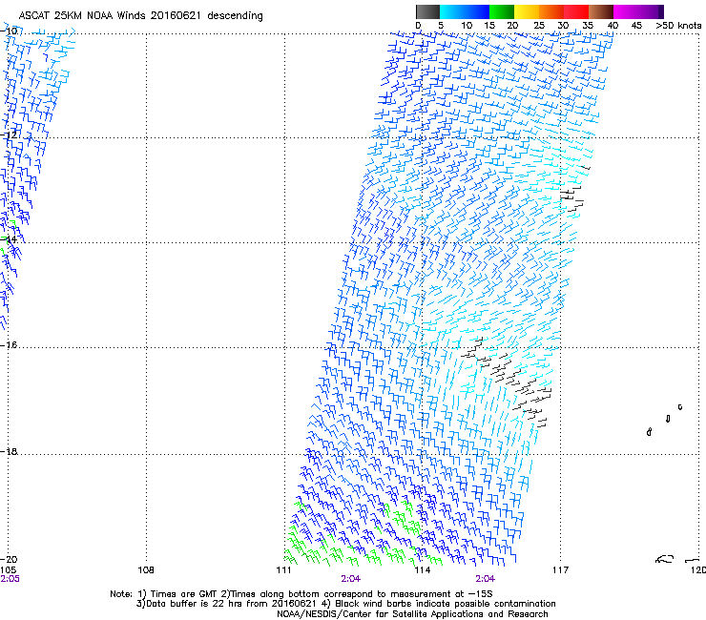Click the latitude label -10

point(9,31)
